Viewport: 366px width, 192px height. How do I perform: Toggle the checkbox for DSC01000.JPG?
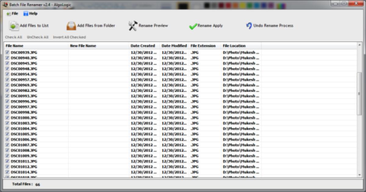(7, 118)
